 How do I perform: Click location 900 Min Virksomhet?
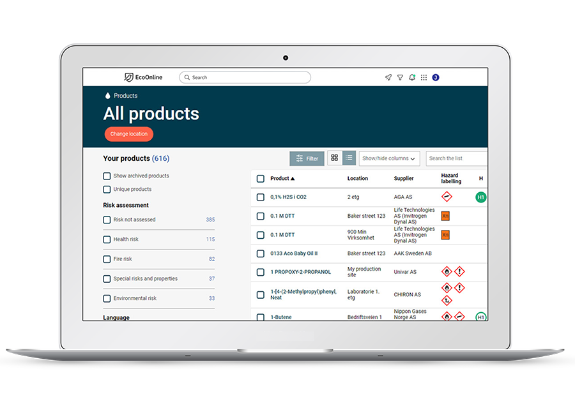(361, 234)
